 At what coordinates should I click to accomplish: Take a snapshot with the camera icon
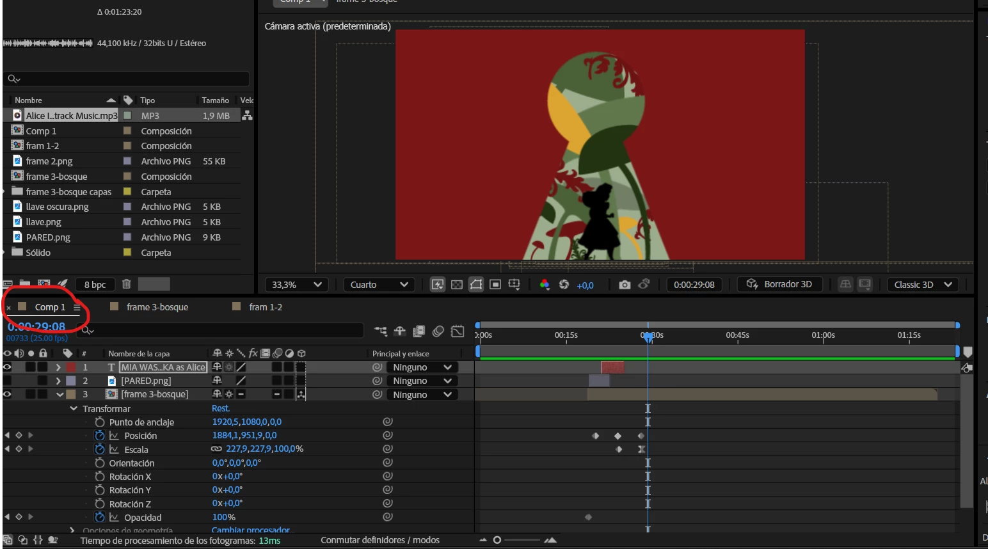pos(625,285)
